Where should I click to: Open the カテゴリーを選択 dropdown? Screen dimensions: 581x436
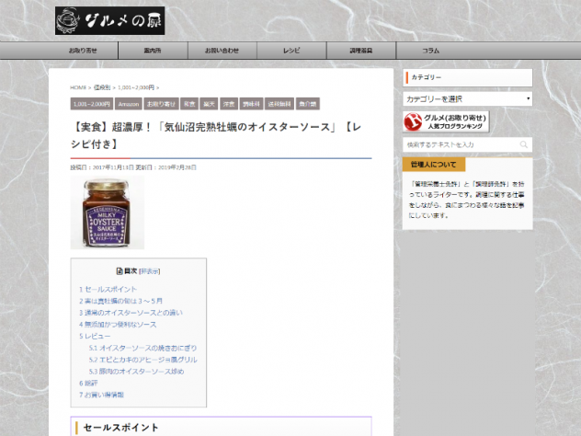click(x=468, y=99)
